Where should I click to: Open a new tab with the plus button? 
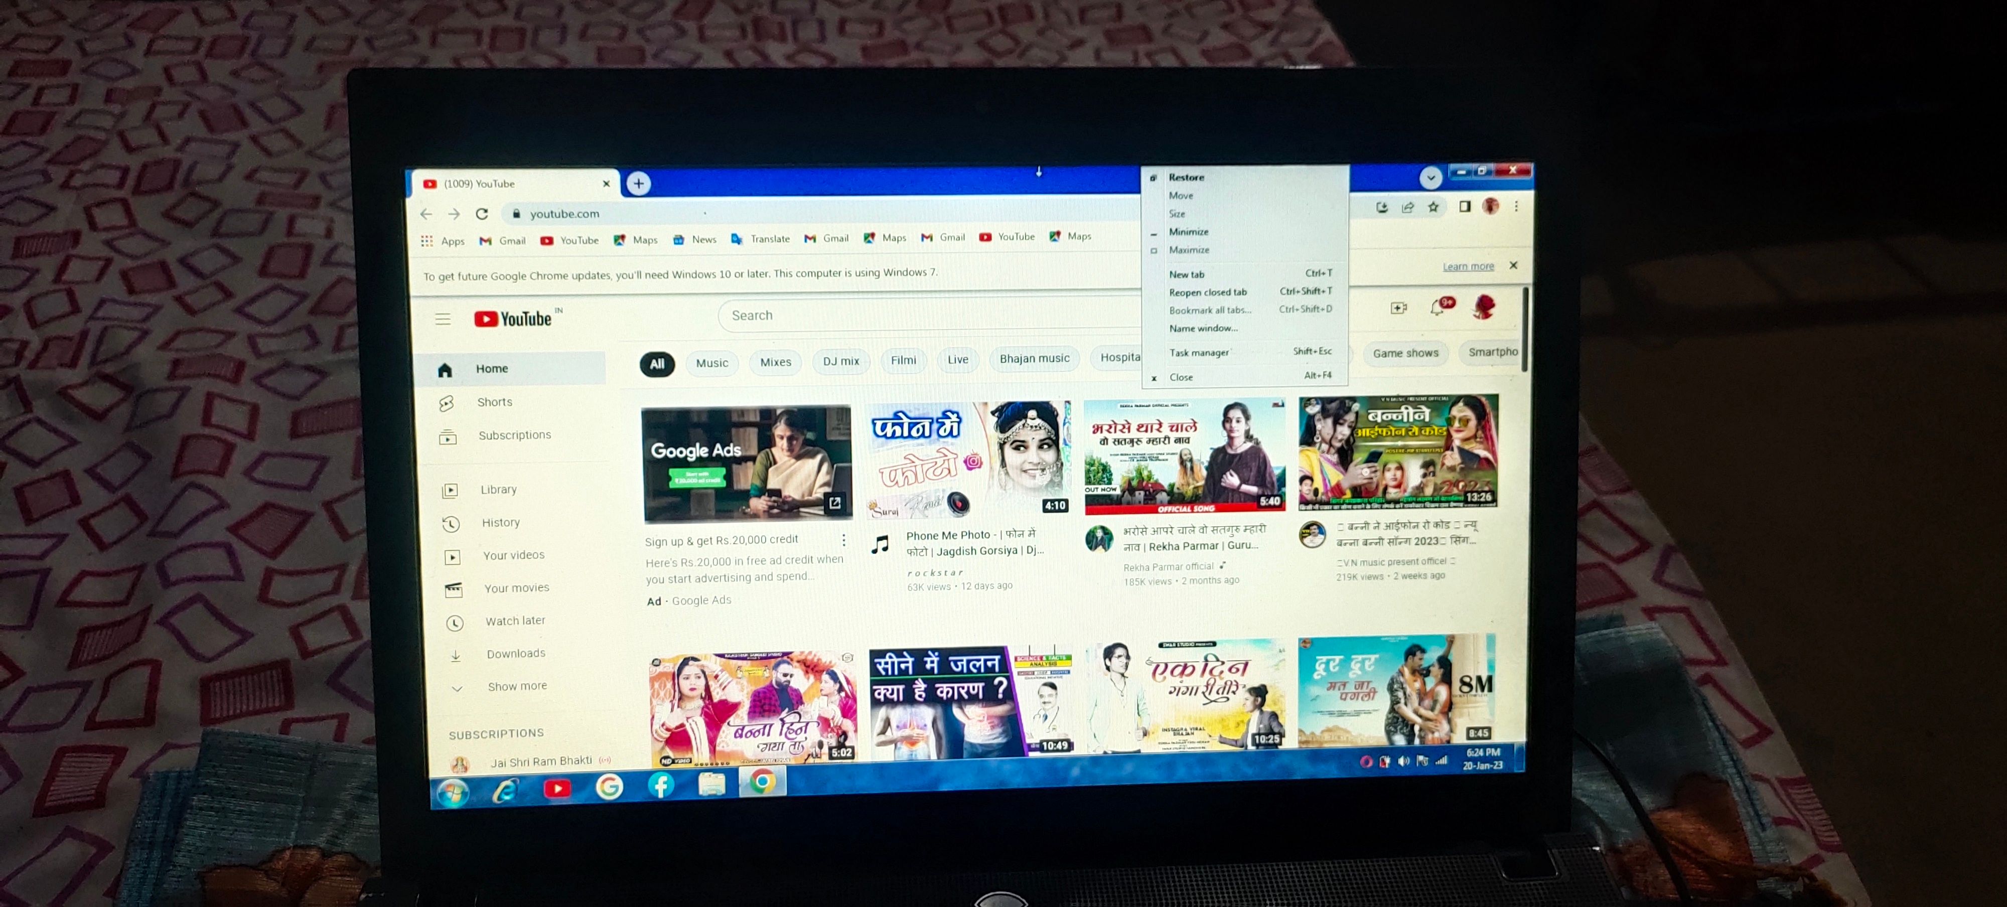(638, 184)
